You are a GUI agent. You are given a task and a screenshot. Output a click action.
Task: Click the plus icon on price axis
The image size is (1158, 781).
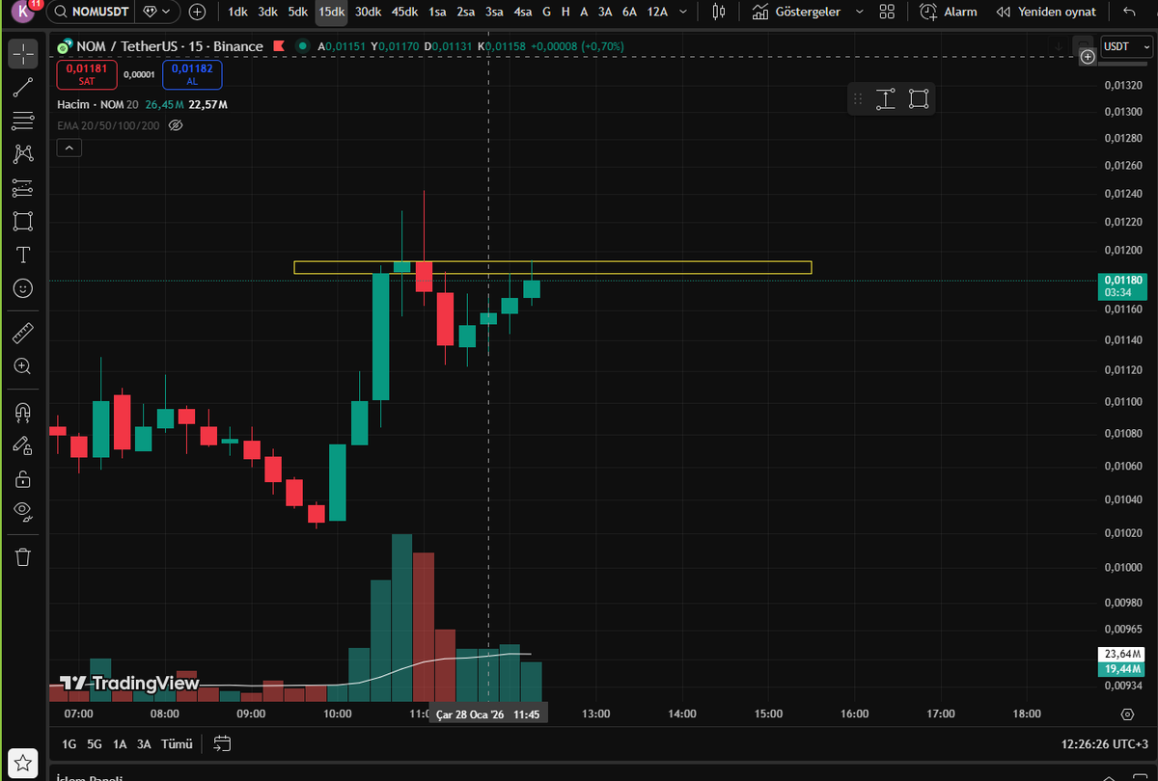pos(1088,57)
